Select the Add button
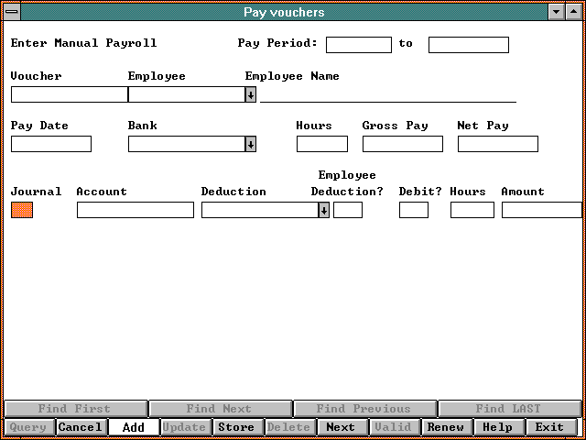The image size is (586, 440). 133,427
